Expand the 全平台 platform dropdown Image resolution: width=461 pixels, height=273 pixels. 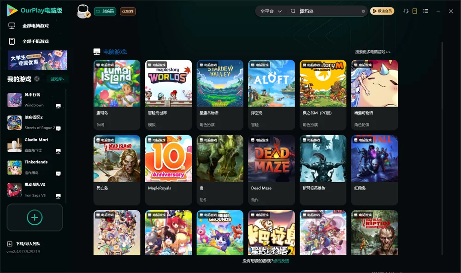(x=271, y=11)
